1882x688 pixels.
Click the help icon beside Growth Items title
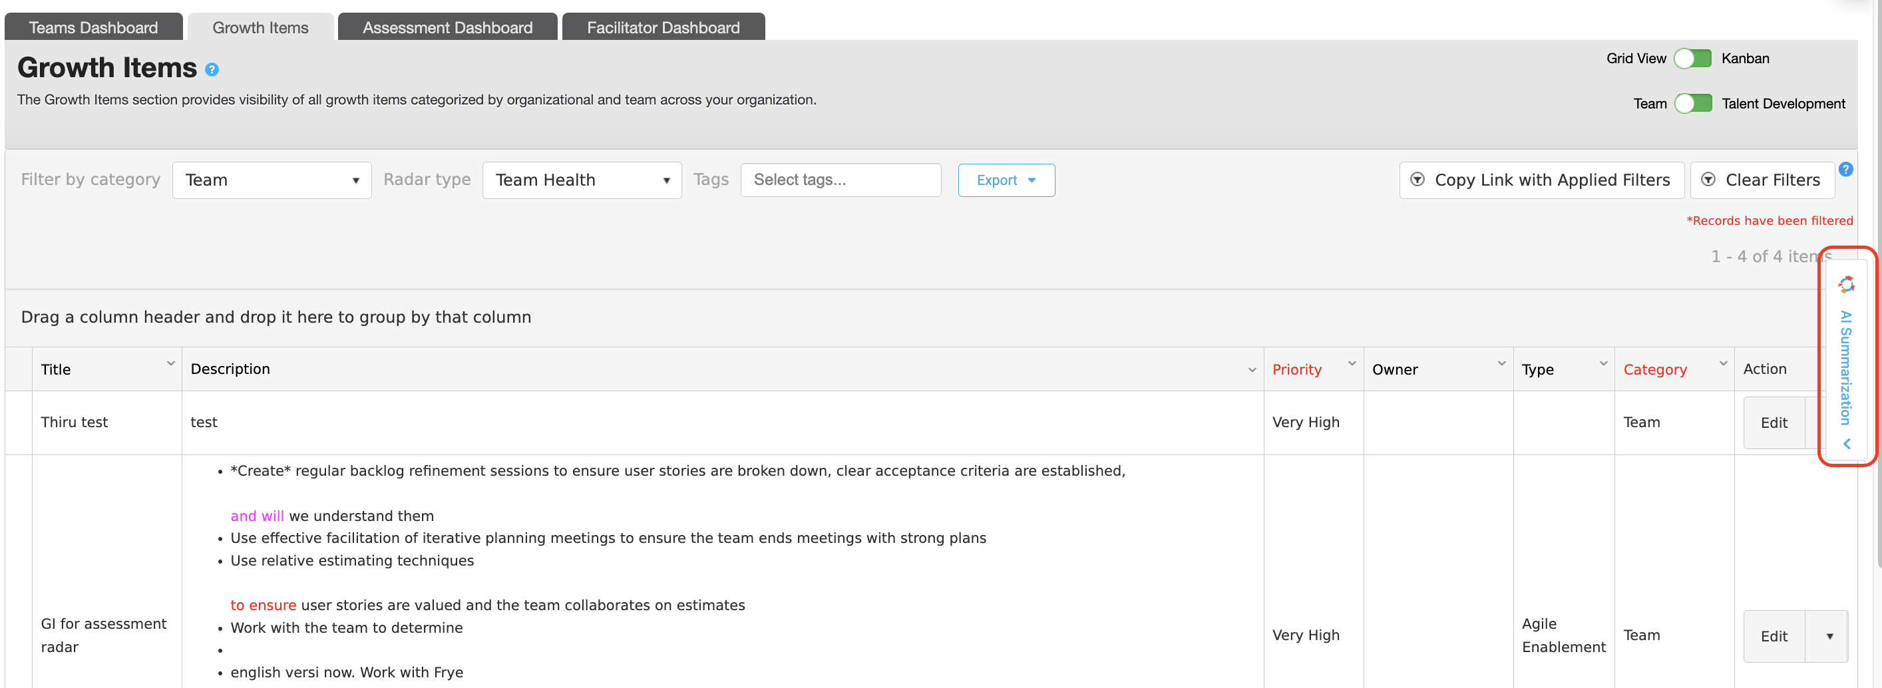[x=212, y=70]
